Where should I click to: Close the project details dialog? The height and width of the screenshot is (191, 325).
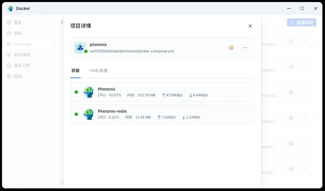(250, 26)
